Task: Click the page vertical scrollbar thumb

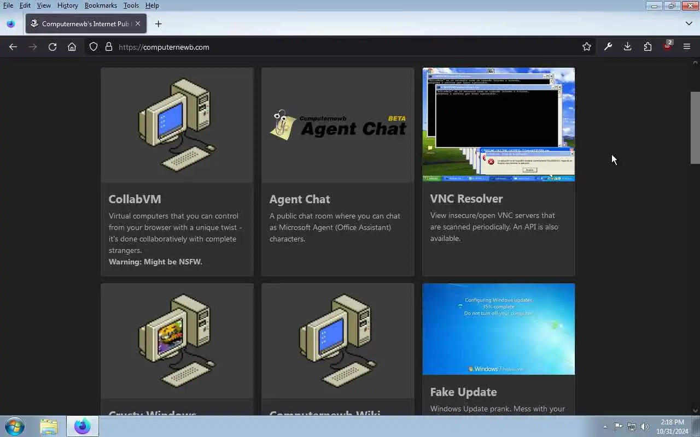Action: click(x=695, y=127)
